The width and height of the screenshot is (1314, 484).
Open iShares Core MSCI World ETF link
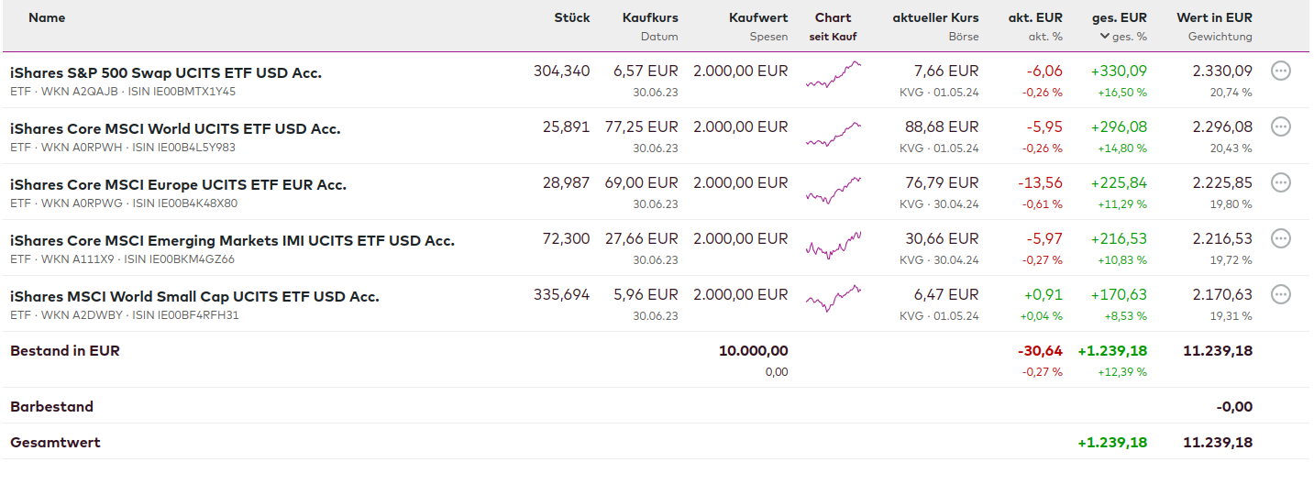click(x=175, y=128)
